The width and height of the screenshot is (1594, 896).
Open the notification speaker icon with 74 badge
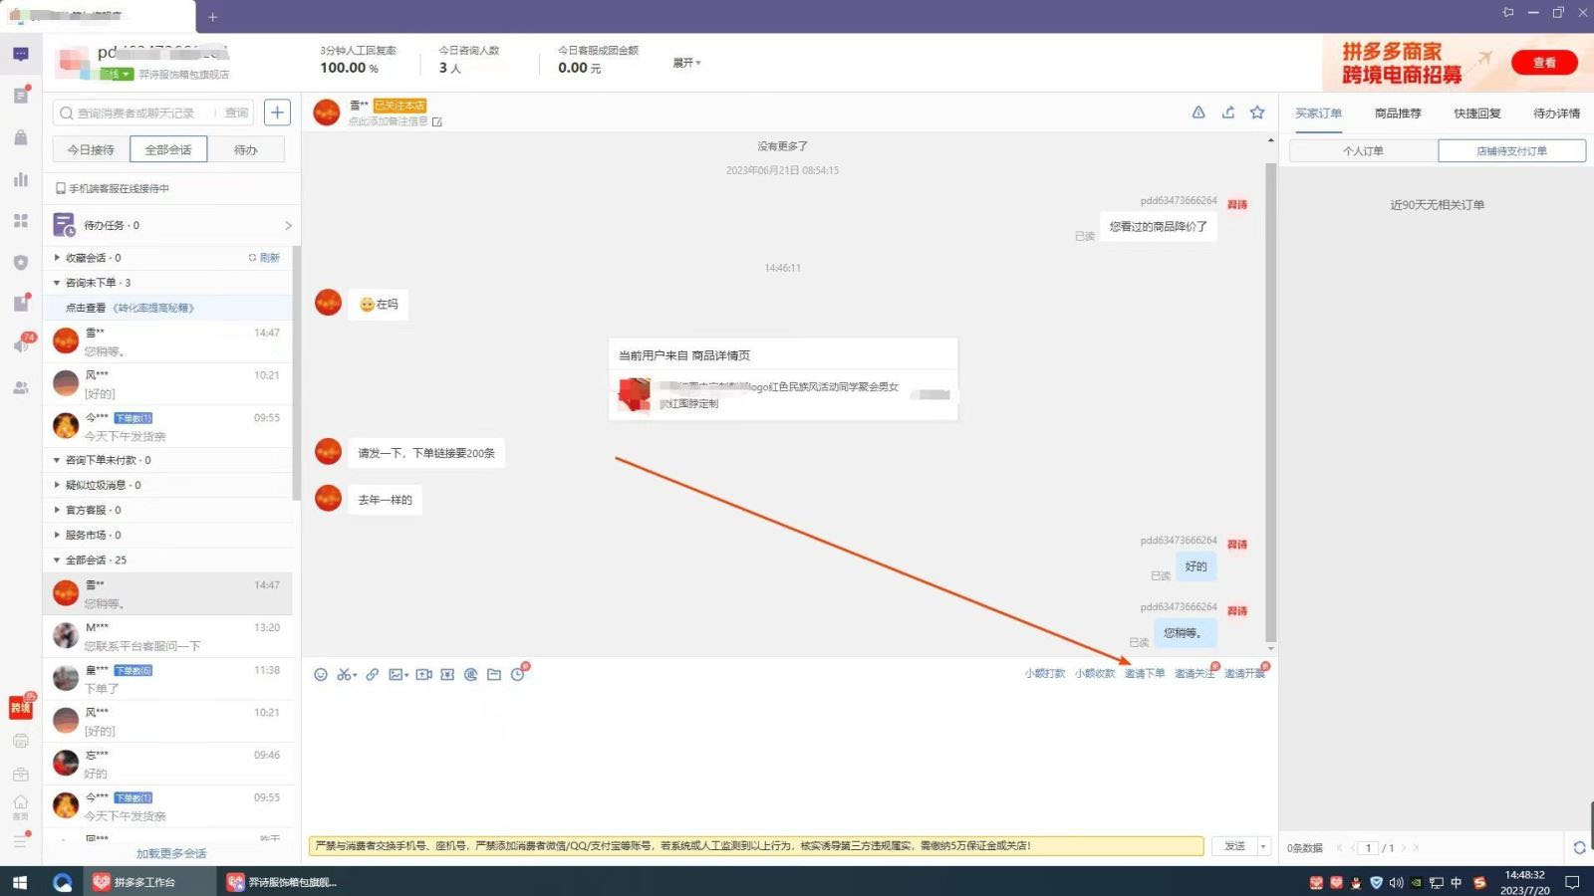point(21,344)
